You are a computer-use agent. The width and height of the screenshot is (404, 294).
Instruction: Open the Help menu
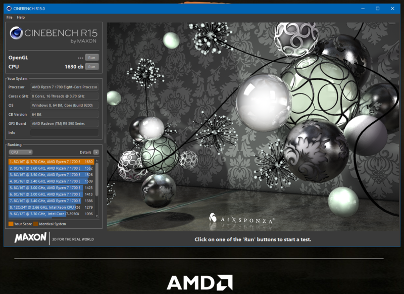21,17
